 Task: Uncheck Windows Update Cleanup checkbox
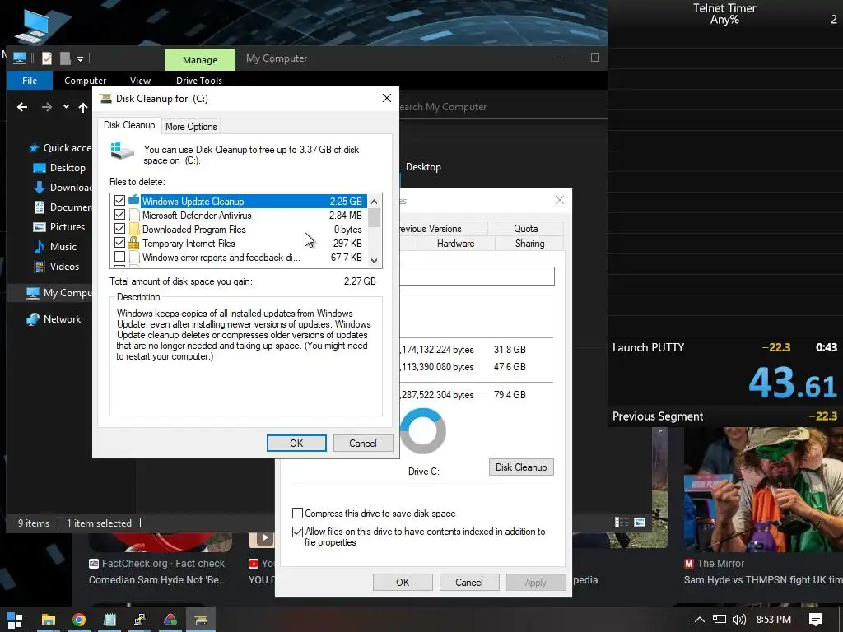coord(119,201)
